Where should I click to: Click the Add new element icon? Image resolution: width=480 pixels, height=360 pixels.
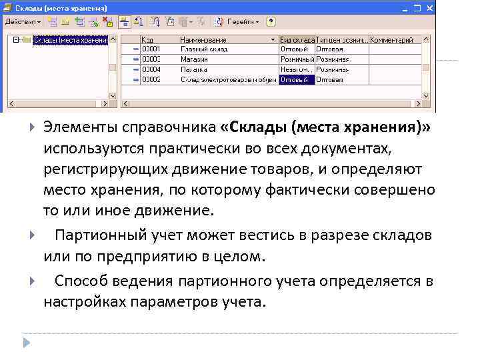click(53, 22)
